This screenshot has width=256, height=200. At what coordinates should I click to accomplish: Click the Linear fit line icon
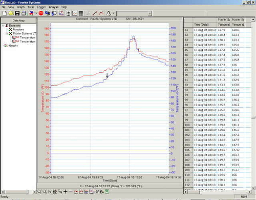95,13
